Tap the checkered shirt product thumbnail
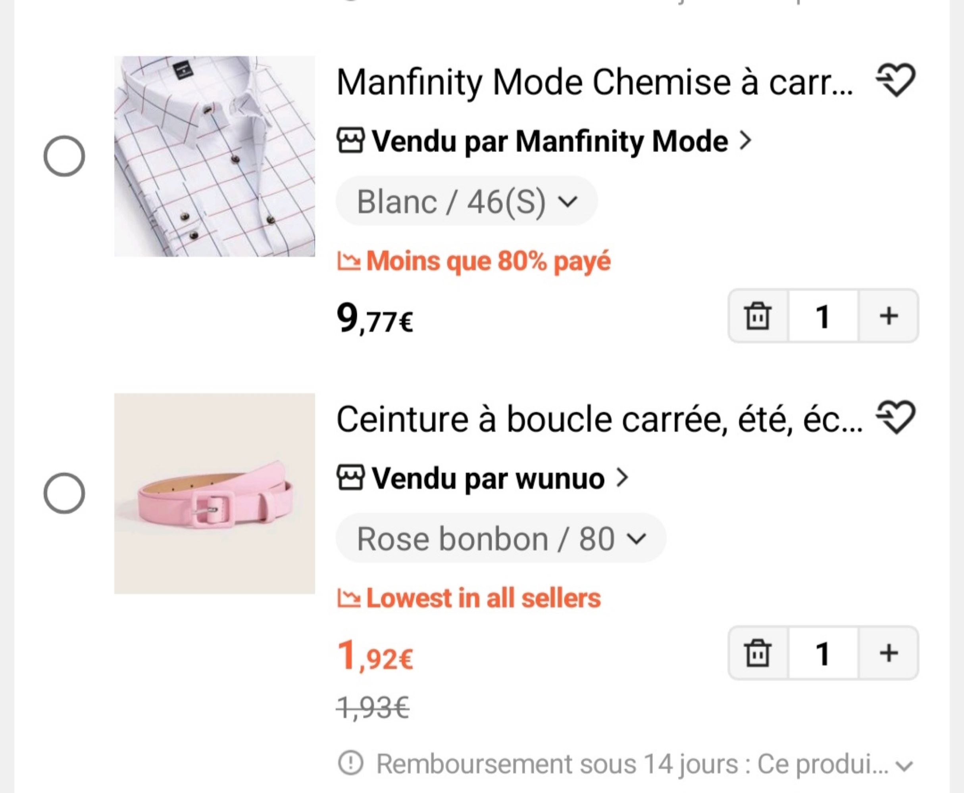The height and width of the screenshot is (793, 964). click(214, 156)
